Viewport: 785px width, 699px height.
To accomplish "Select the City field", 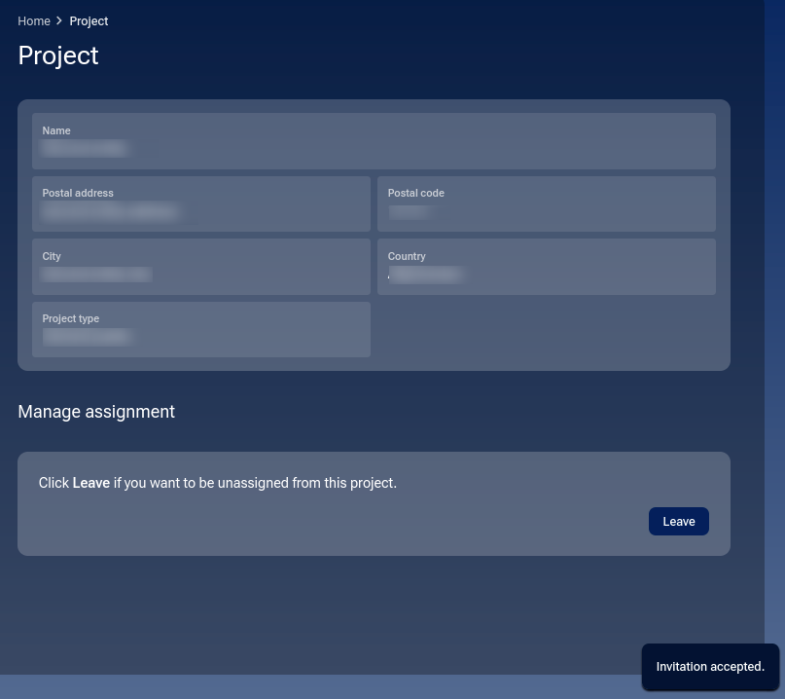I will pos(201,267).
